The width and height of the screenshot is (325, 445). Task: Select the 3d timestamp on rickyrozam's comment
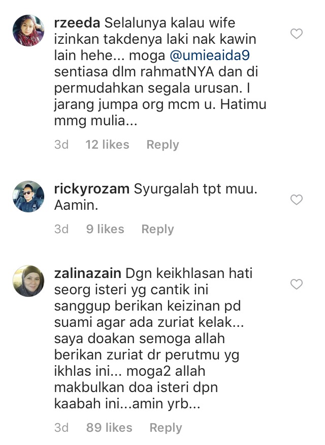61,229
